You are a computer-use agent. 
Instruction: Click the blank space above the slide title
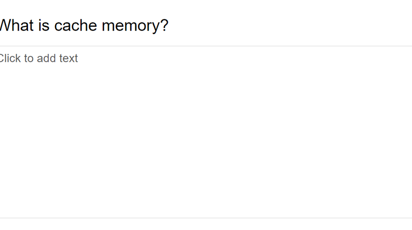pos(206,7)
